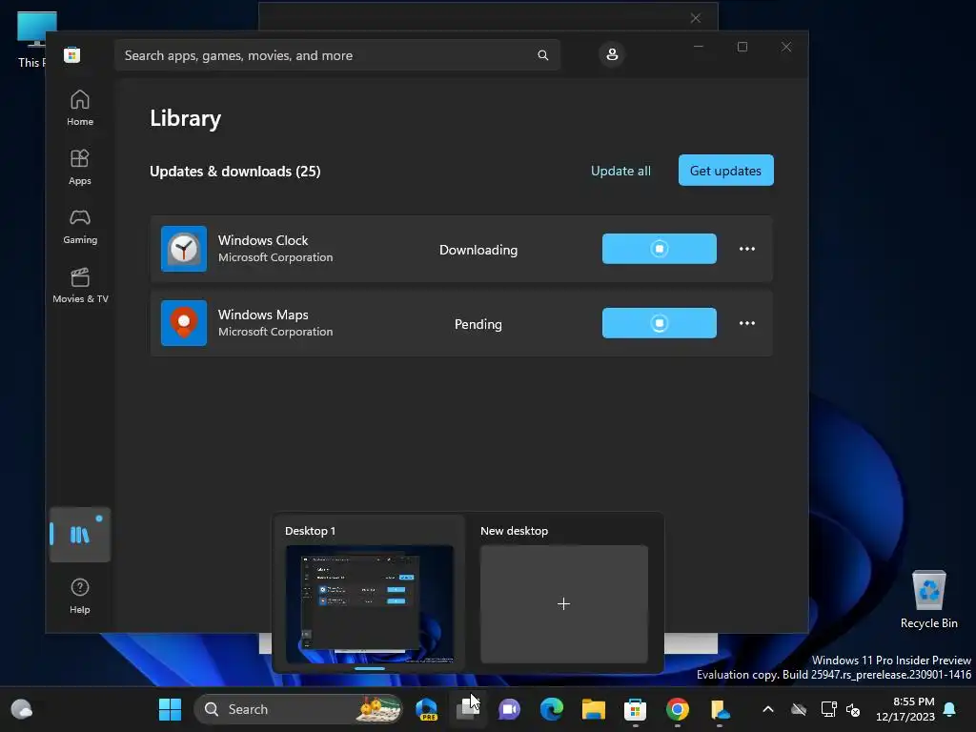976x732 pixels.
Task: Click the Windows Clock app icon
Action: (x=184, y=249)
